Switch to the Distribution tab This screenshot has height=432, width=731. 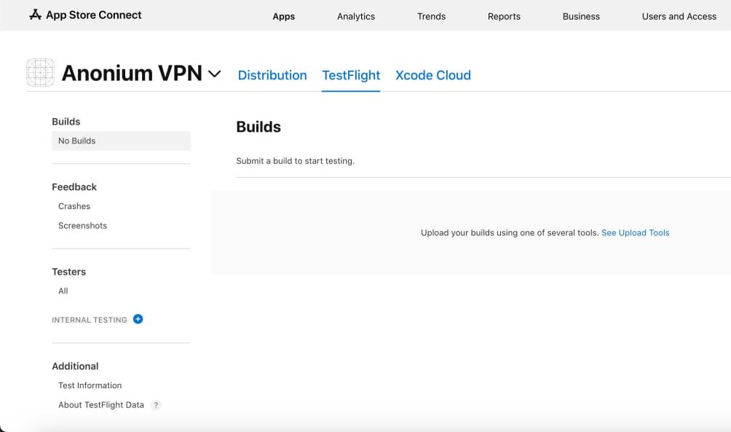pyautogui.click(x=272, y=75)
